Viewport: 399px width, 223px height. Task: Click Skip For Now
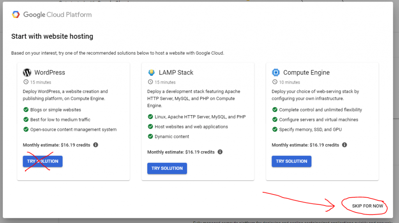click(367, 206)
